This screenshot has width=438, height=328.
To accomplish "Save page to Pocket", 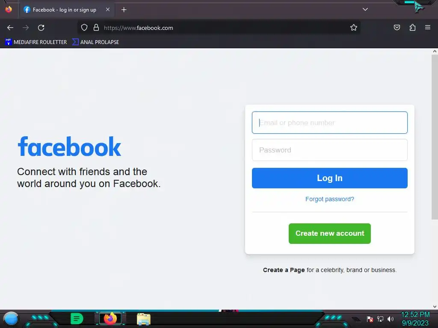I will click(x=397, y=27).
